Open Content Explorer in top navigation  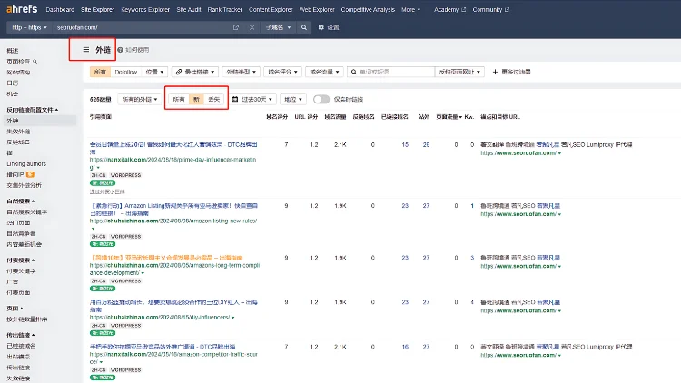point(271,10)
